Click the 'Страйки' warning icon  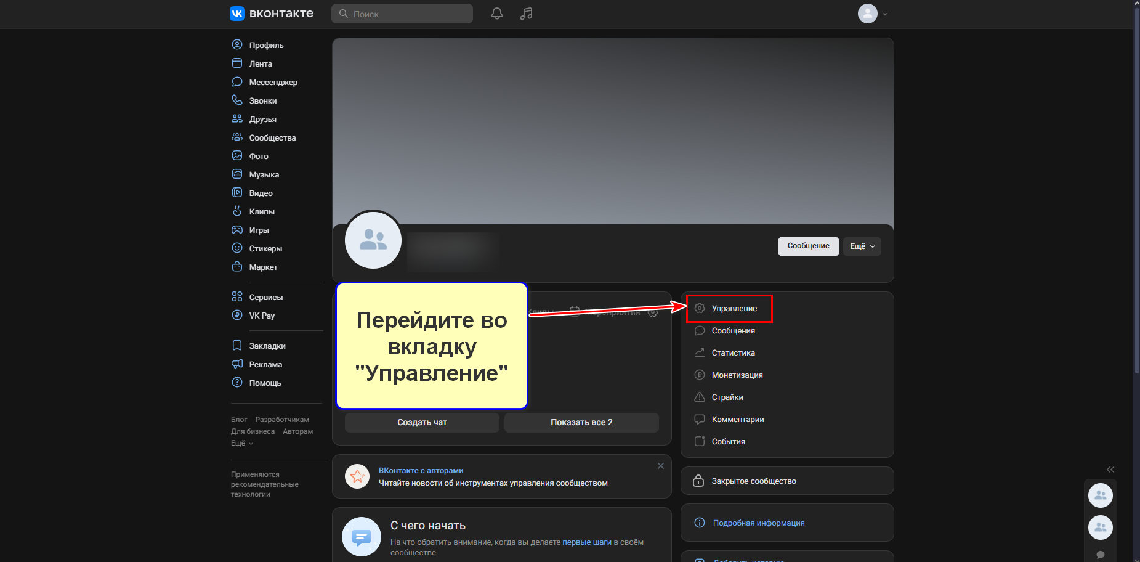700,397
